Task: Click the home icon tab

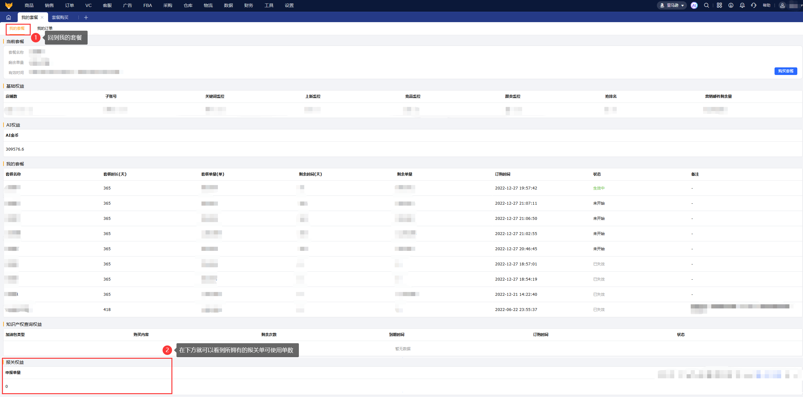Action: (9, 17)
